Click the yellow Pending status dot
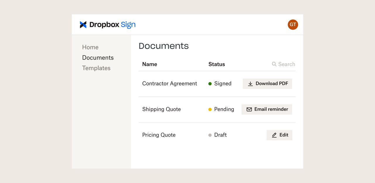The height and width of the screenshot is (183, 375). (x=210, y=109)
